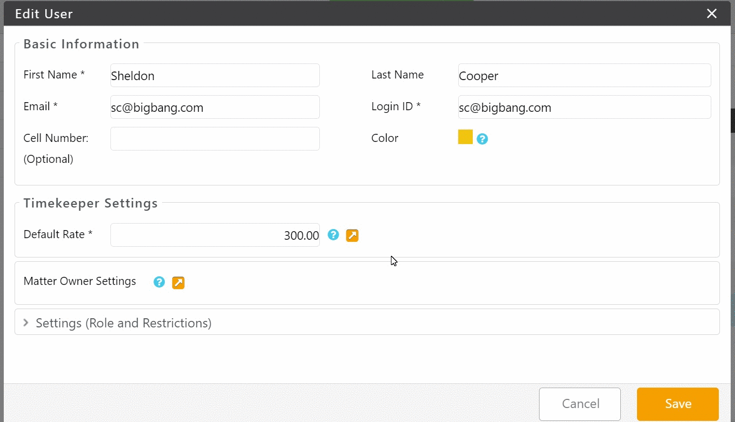Select the Login ID text field
This screenshot has width=735, height=422.
(584, 108)
